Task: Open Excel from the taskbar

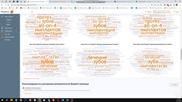Action: [67, 100]
